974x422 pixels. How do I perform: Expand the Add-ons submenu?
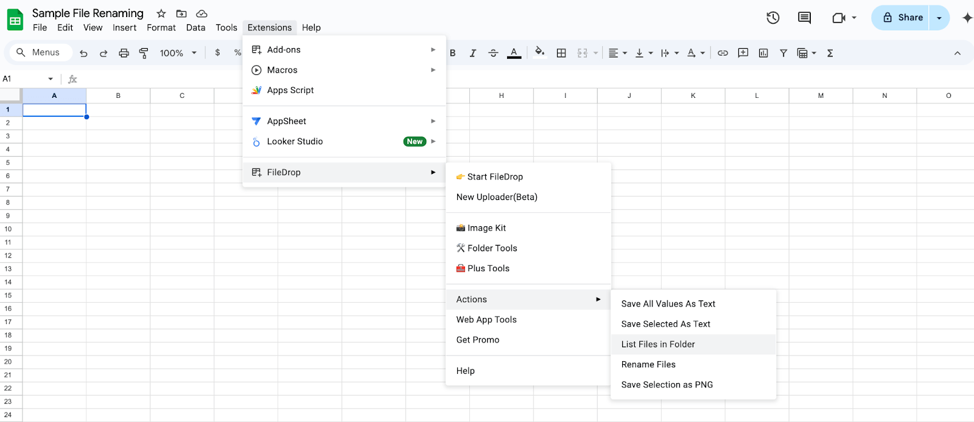pos(344,50)
